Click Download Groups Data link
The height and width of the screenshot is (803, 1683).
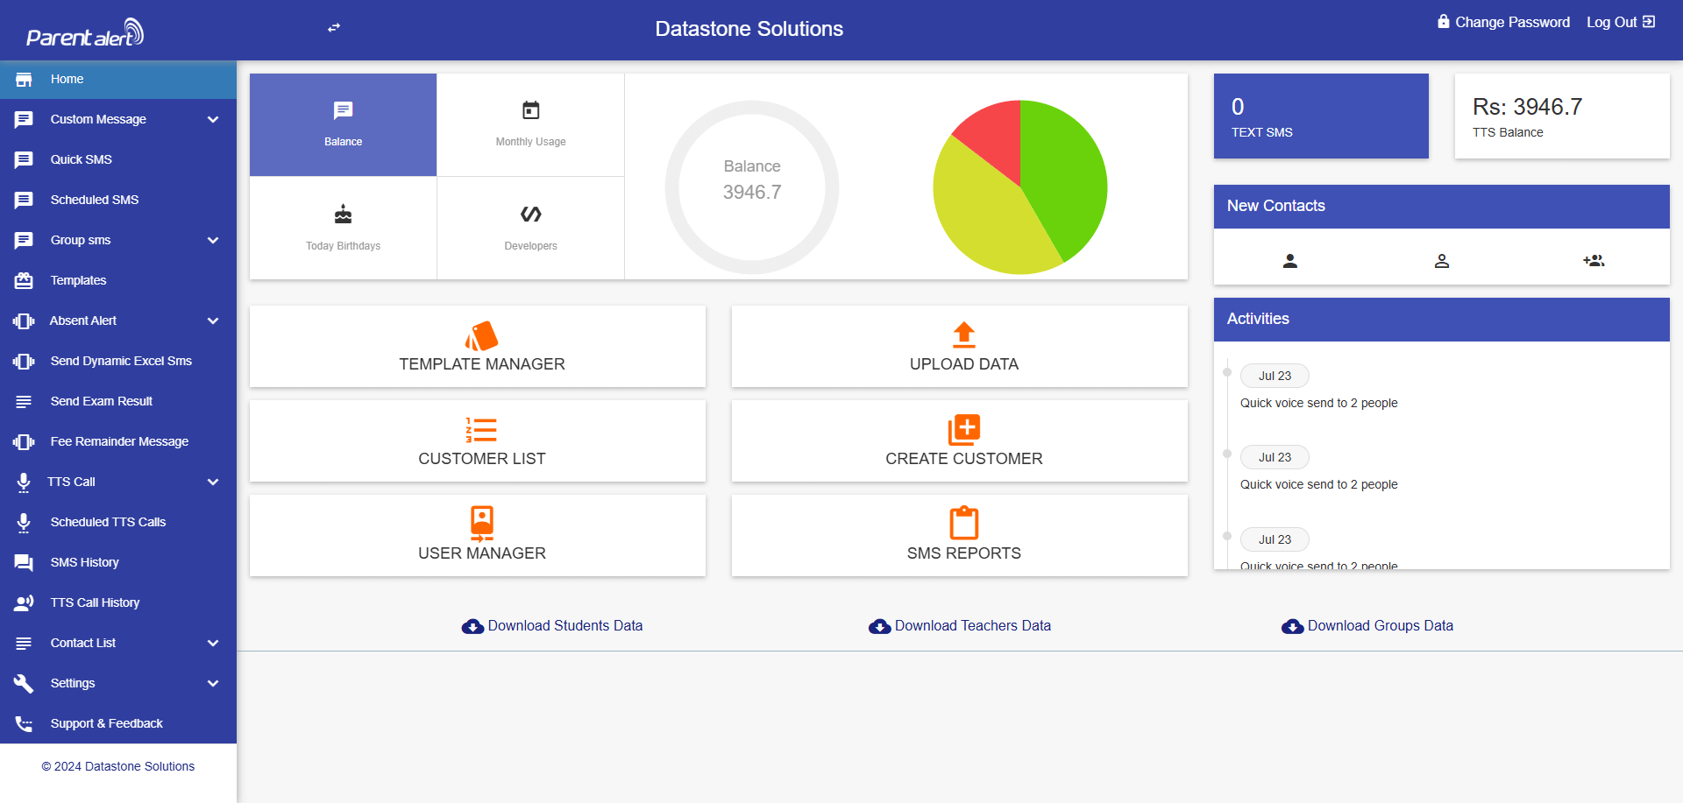coord(1367,626)
